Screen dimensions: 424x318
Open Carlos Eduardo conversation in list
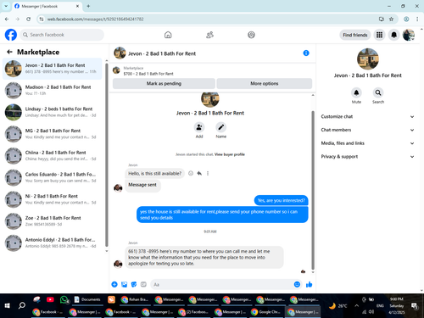point(53,177)
